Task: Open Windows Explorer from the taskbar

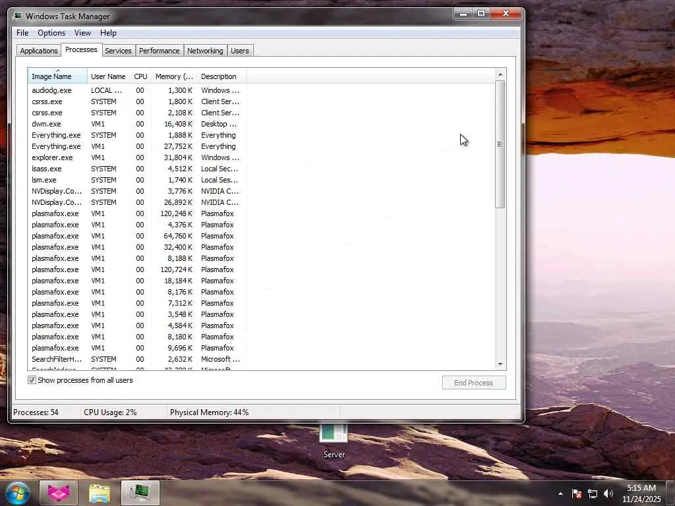Action: coord(100,493)
